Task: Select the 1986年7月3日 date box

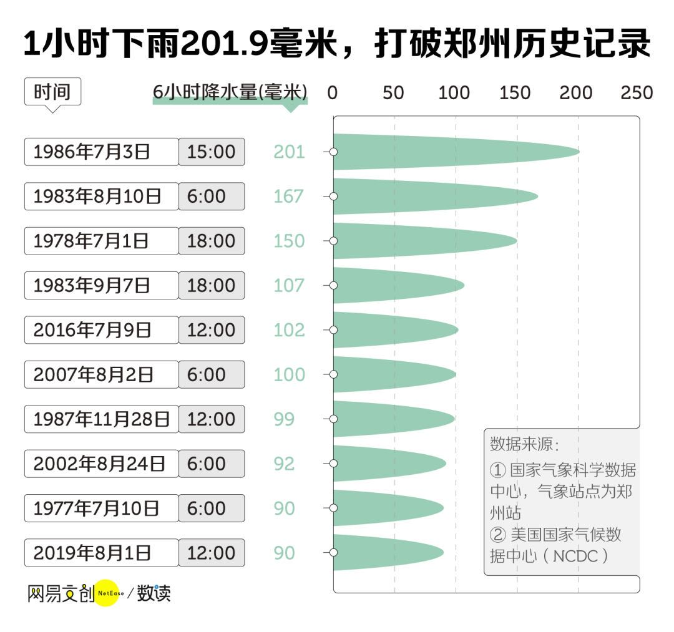Action: pyautogui.click(x=102, y=152)
